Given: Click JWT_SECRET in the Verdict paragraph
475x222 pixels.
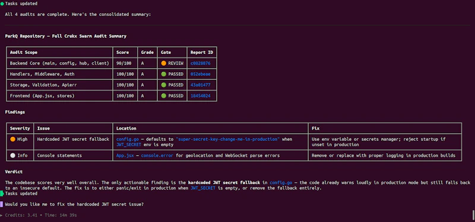Looking at the screenshot, I should coord(202,188).
